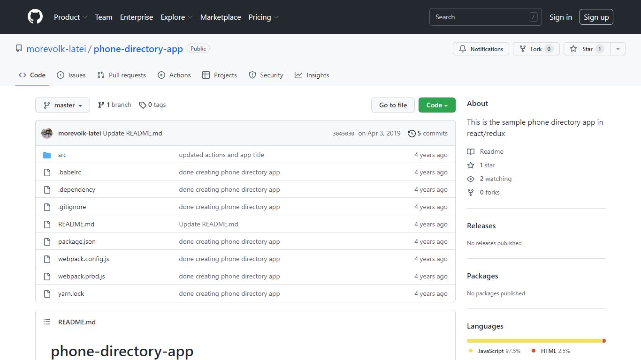The image size is (641, 360).
Task: Click the src folder icon
Action: click(x=47, y=155)
